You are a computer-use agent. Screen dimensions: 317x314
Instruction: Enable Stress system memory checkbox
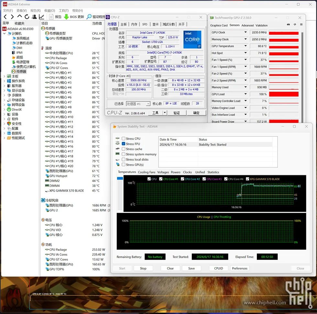point(123,154)
